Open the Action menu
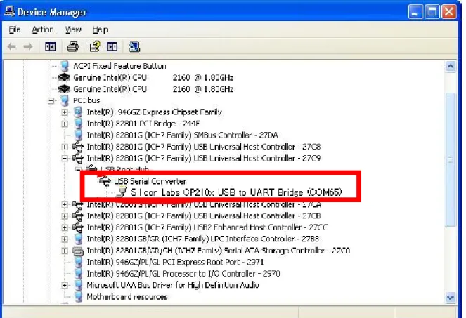 tap(43, 29)
